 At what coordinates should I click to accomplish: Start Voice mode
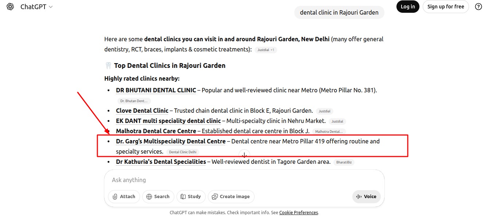[x=366, y=196]
